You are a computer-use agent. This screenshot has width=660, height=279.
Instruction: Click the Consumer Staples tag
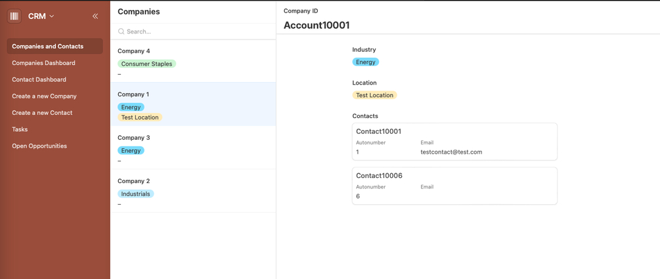(146, 64)
